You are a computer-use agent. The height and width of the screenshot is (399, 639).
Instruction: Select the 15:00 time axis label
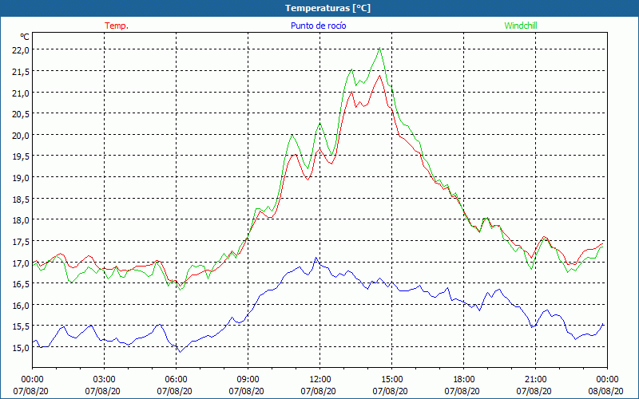point(392,379)
